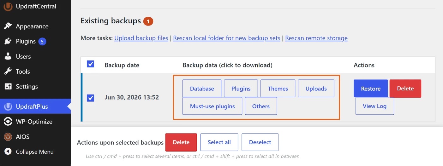Click the Backup data (click to download) header
This screenshot has width=443, height=166.
[x=227, y=65]
